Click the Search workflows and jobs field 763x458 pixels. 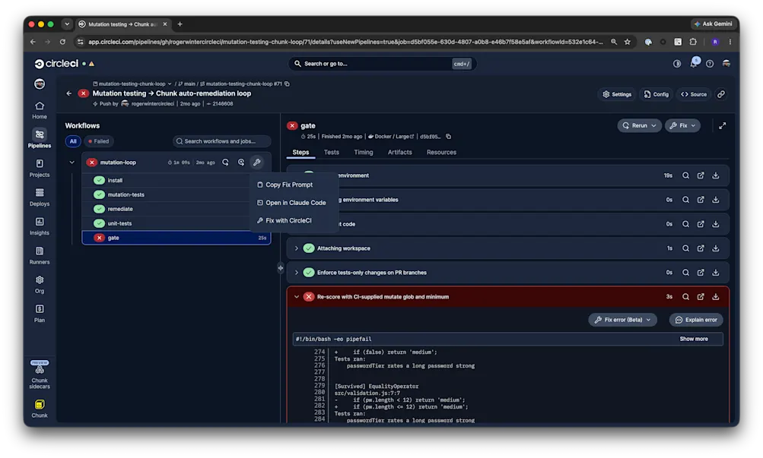(221, 141)
